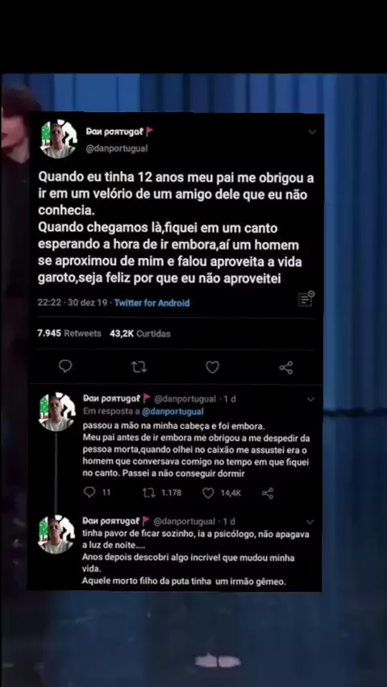This screenshot has width=387, height=687.
Task: Open @danportugual mention in reply line
Action: pyautogui.click(x=173, y=411)
